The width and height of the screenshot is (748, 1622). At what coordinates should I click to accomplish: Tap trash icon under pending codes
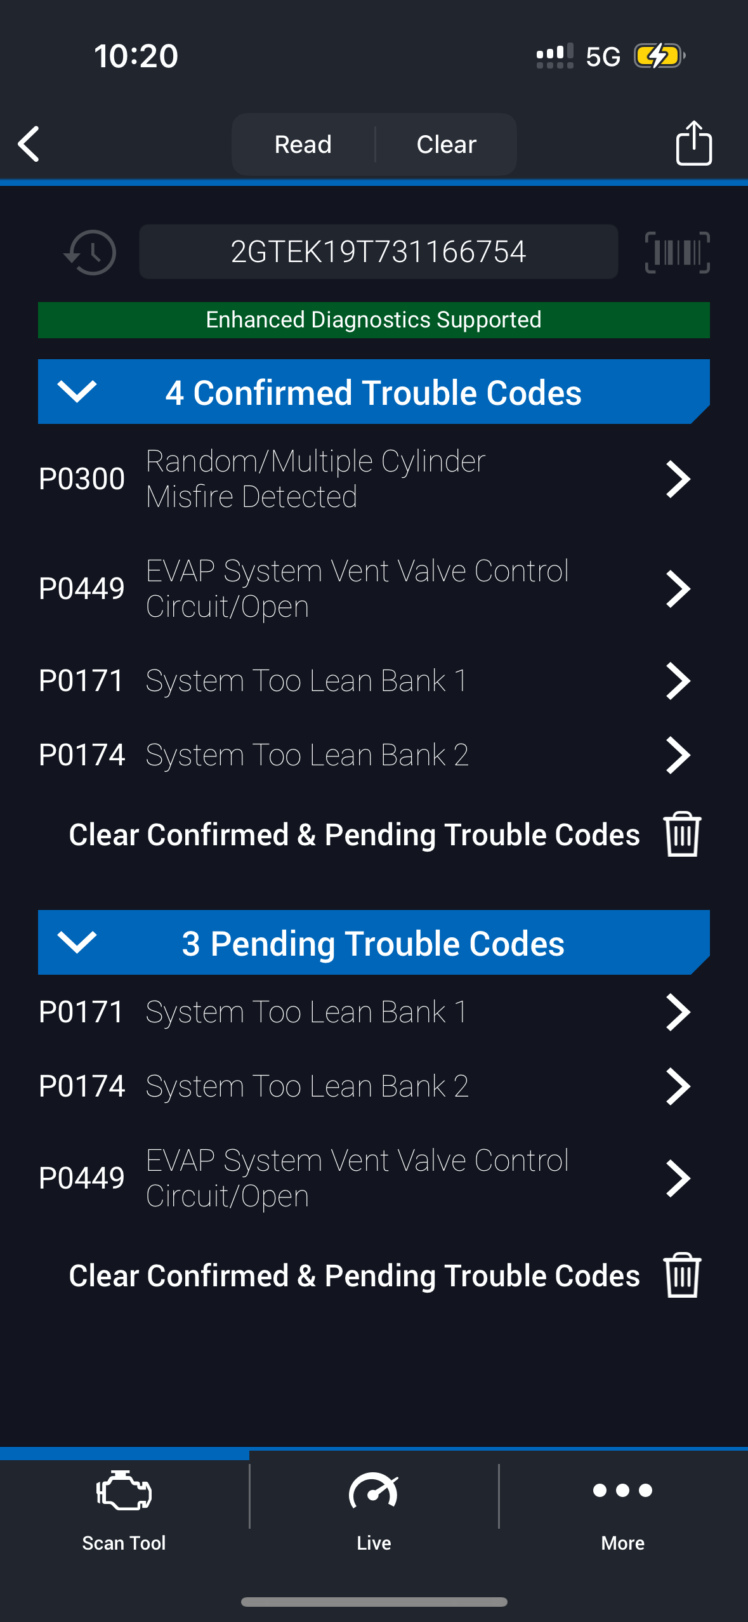[x=682, y=1276]
